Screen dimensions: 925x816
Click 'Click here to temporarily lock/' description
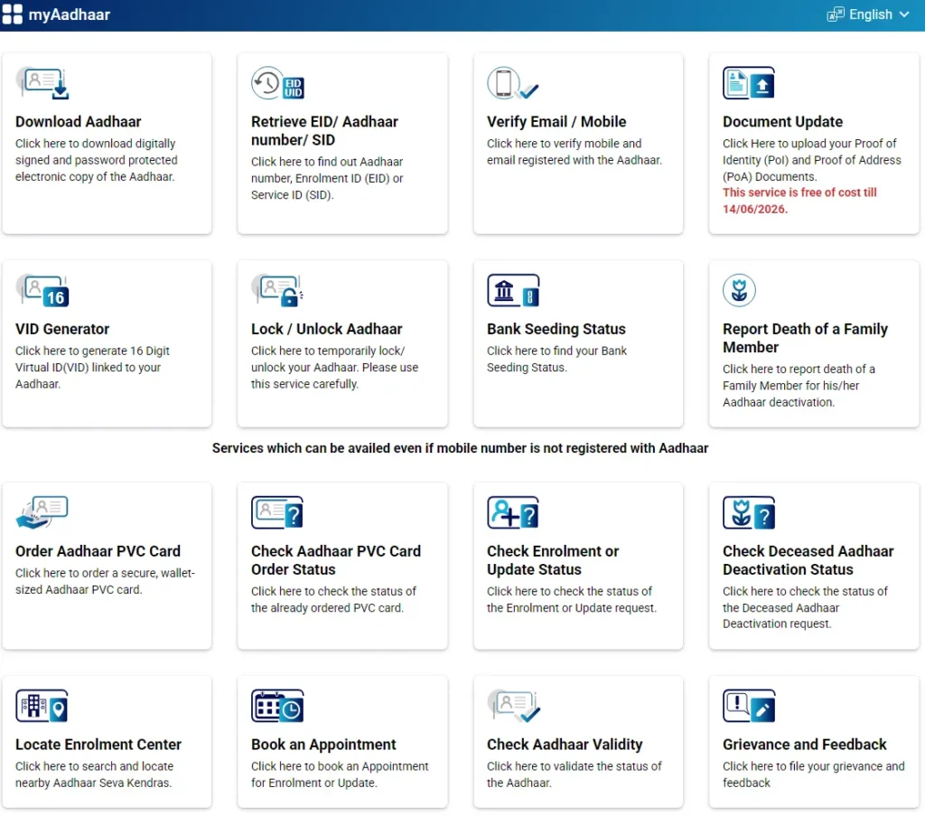(327, 351)
